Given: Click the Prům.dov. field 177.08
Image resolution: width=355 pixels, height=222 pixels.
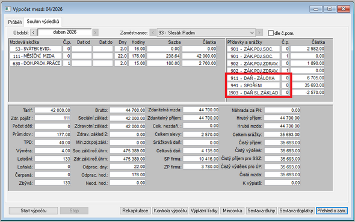Looking at the screenshot, I should [52, 134].
